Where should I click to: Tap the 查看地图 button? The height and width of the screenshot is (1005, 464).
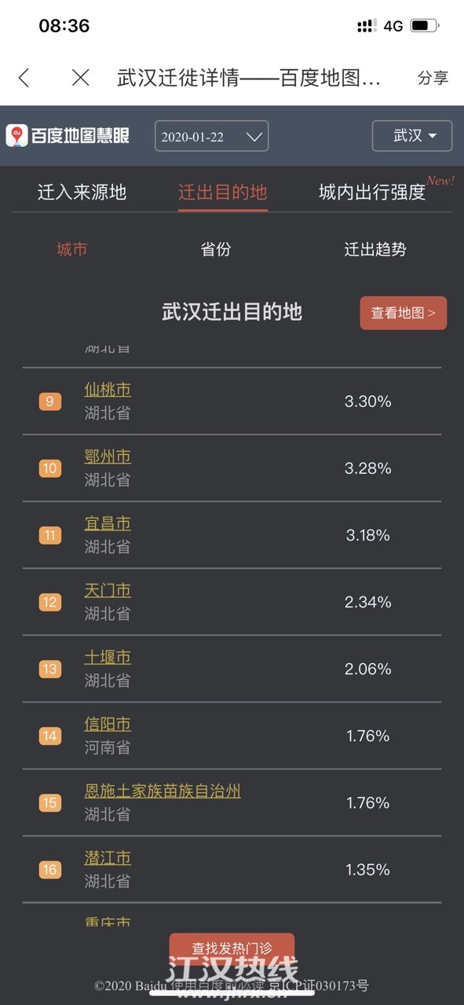404,313
